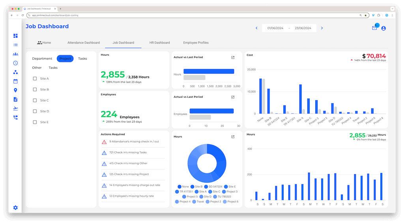This screenshot has height=224, width=404.
Task: Open the missing check in/out action
Action: coord(133,142)
